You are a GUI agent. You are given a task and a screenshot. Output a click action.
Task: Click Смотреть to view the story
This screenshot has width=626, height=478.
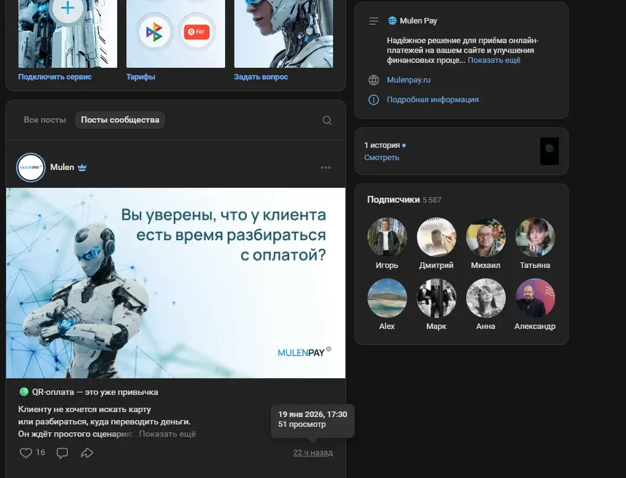click(x=381, y=158)
